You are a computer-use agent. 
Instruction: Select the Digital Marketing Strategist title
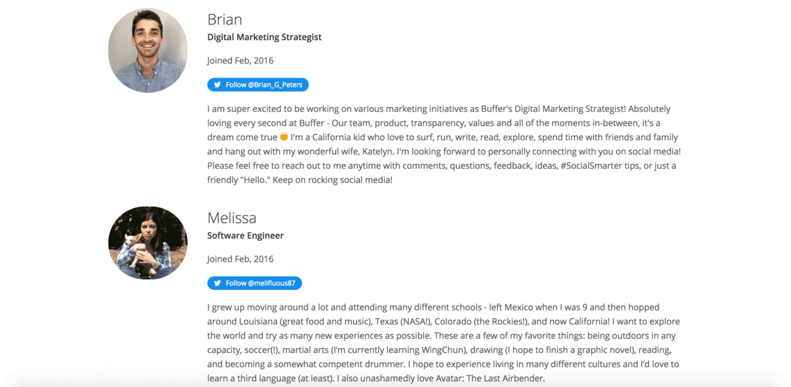[264, 37]
